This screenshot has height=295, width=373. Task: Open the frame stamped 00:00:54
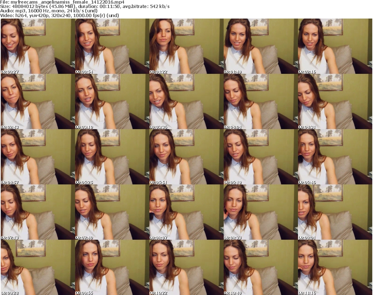(x=112, y=46)
